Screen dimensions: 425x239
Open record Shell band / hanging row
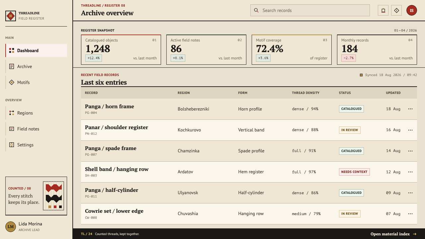(x=117, y=169)
